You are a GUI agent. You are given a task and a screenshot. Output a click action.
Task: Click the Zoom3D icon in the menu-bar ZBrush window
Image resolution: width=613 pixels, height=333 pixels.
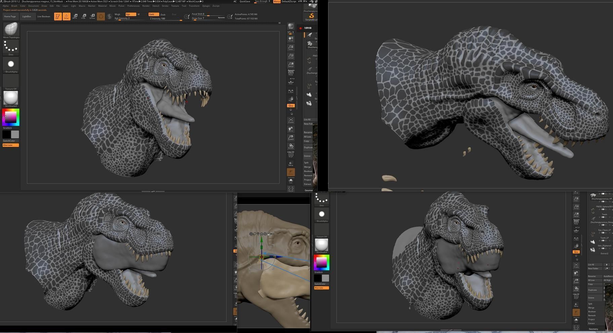point(291,138)
